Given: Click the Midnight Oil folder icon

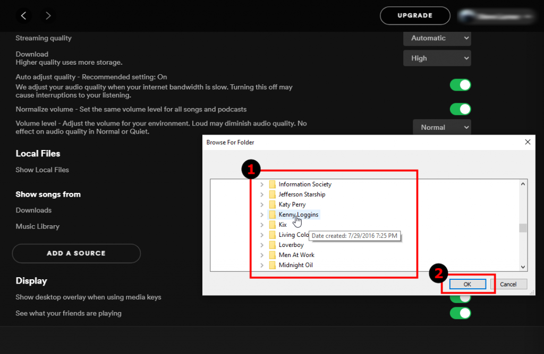Looking at the screenshot, I should point(273,265).
